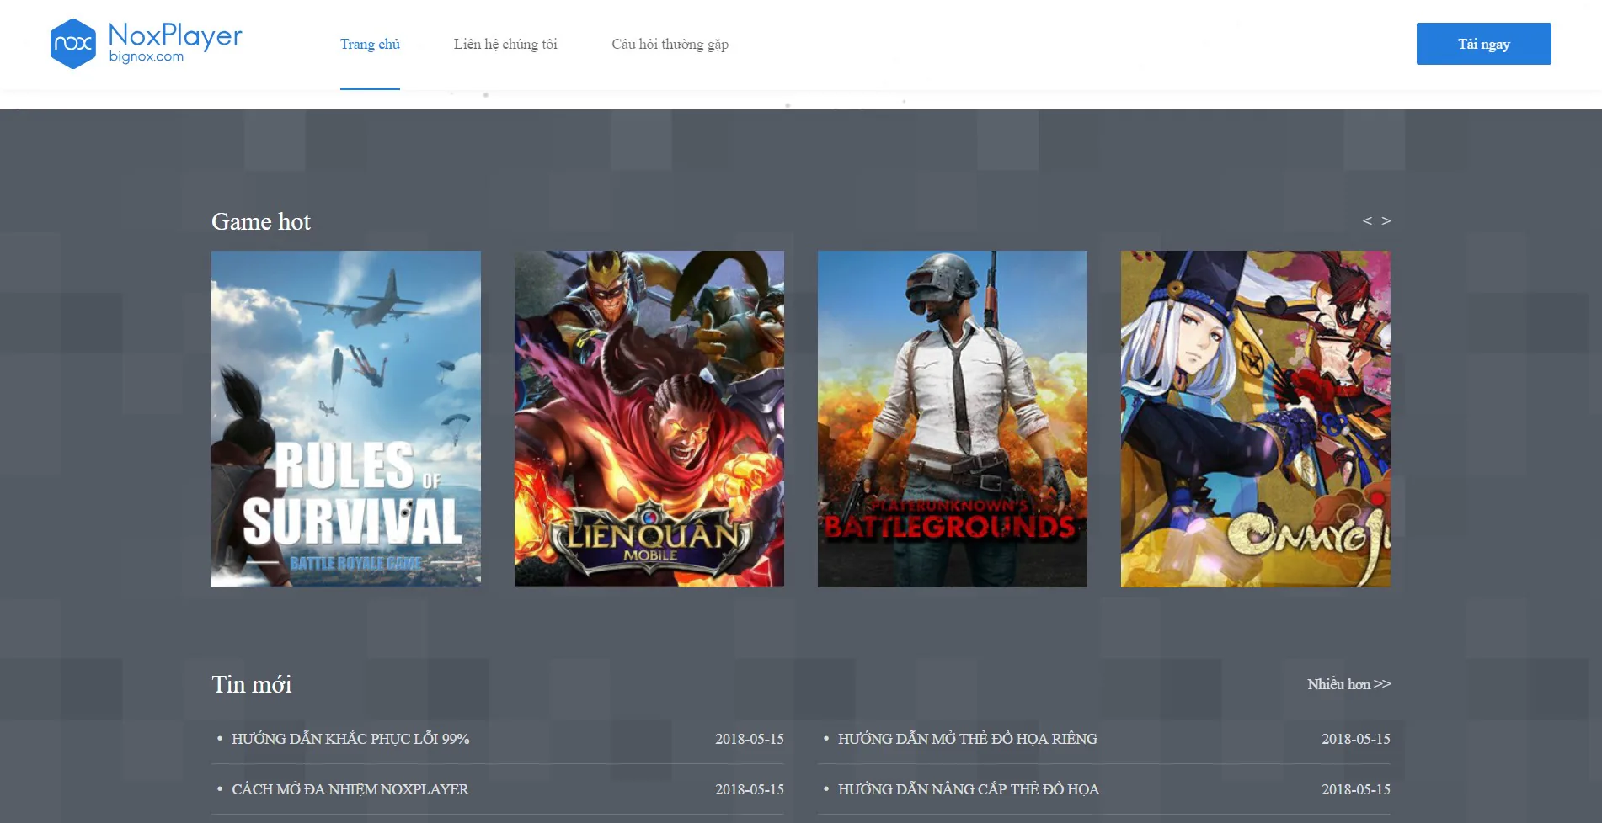Click the NoxPlayer bignox.com brand text

[x=175, y=42]
